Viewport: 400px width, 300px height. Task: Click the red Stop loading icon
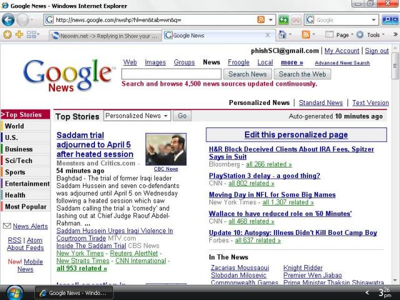tap(296, 19)
